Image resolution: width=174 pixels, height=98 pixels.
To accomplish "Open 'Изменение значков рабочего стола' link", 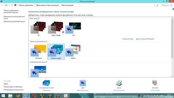I will click(x=14, y=17).
